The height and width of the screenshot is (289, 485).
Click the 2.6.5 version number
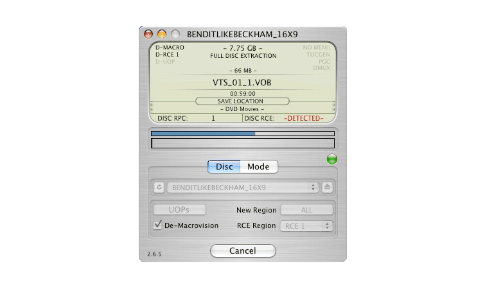tap(154, 254)
